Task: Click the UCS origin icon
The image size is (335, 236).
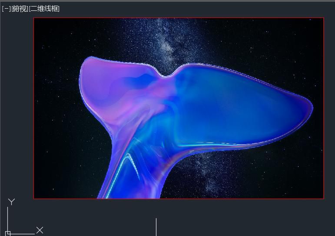Action: click(8, 233)
